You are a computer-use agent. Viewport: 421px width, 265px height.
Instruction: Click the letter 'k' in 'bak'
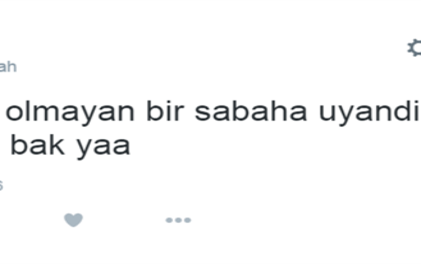[x=57, y=145]
